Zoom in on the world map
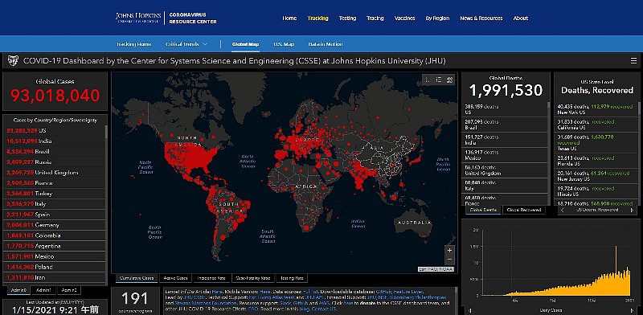 click(449, 250)
